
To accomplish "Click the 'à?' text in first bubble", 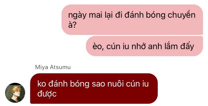I will 72,25.
